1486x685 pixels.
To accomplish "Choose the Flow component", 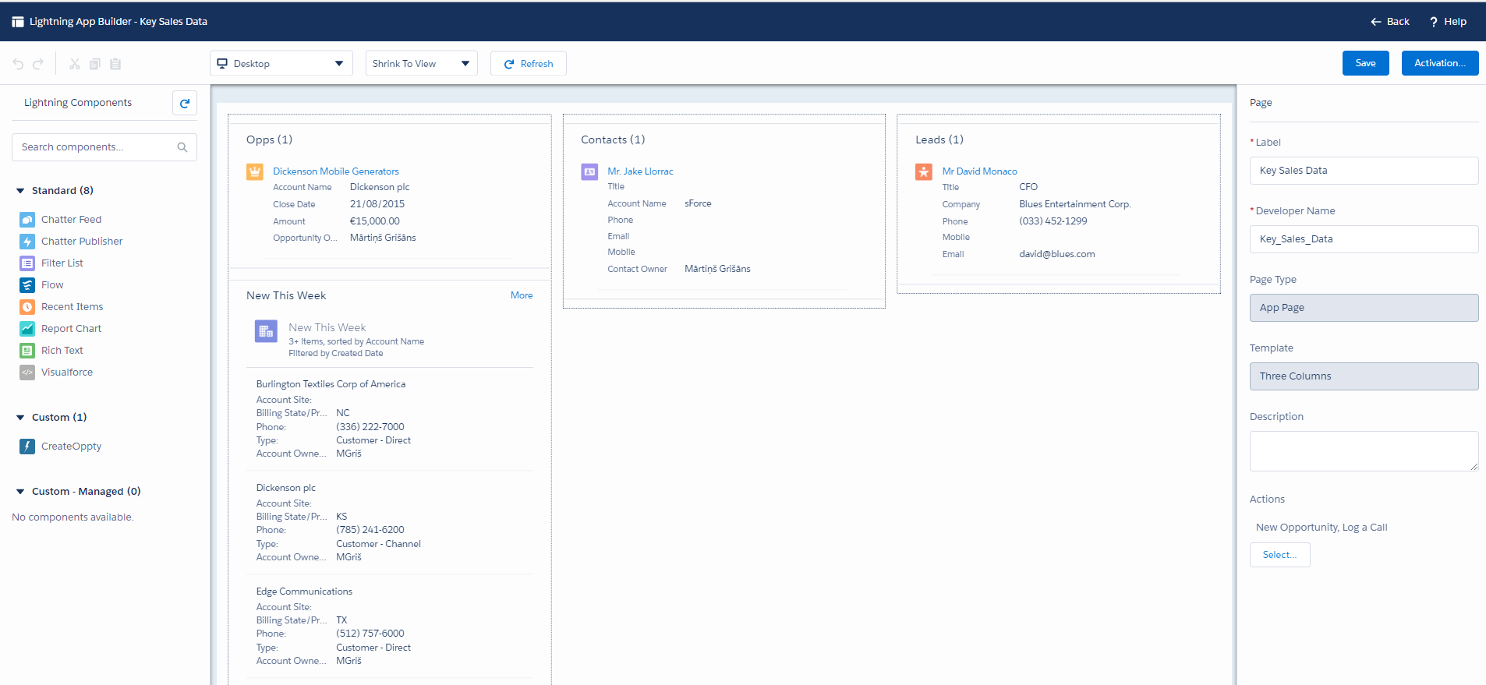I will pyautogui.click(x=52, y=285).
